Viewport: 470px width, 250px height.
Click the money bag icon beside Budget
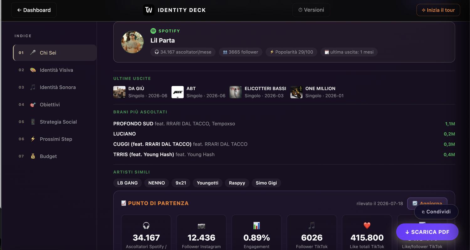tap(33, 156)
